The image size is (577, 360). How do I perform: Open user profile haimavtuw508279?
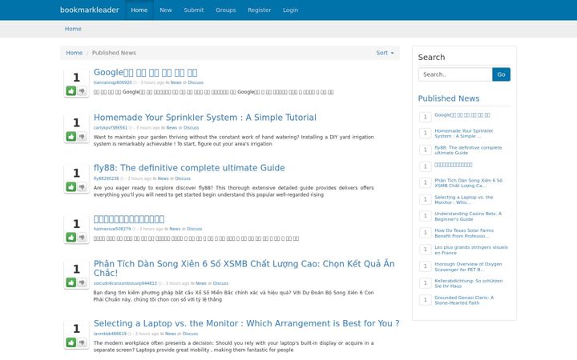pos(112,229)
